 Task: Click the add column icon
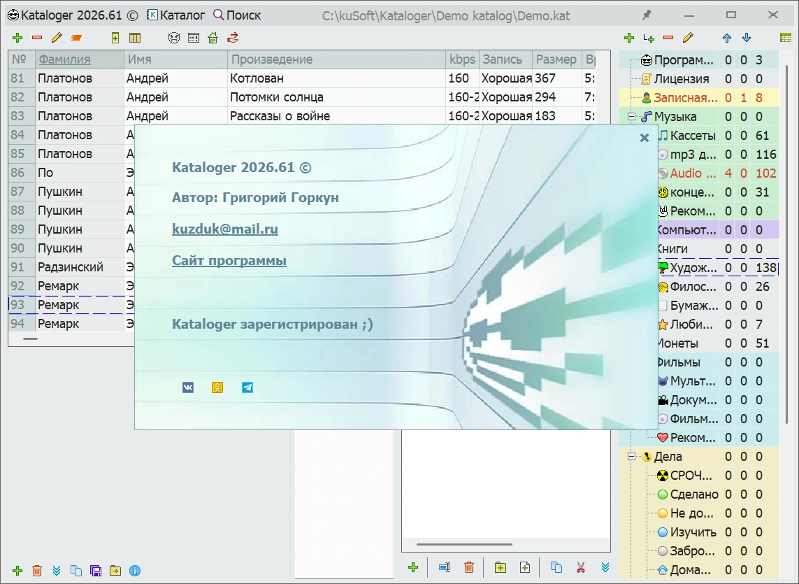pos(115,38)
